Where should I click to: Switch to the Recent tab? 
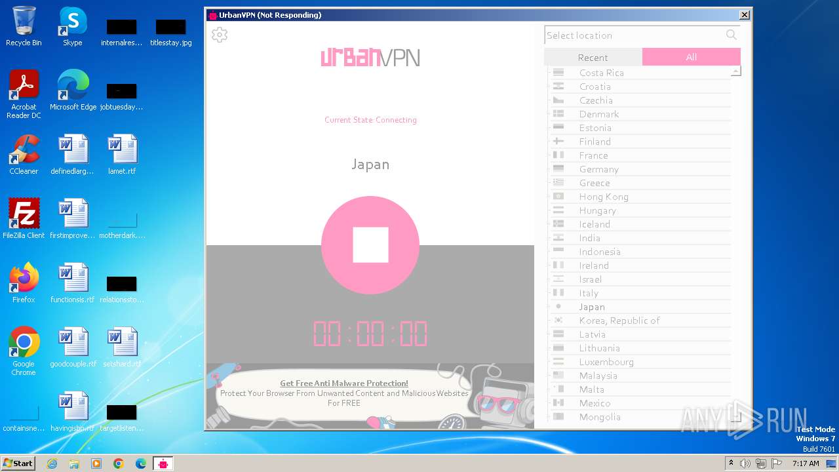(x=593, y=57)
